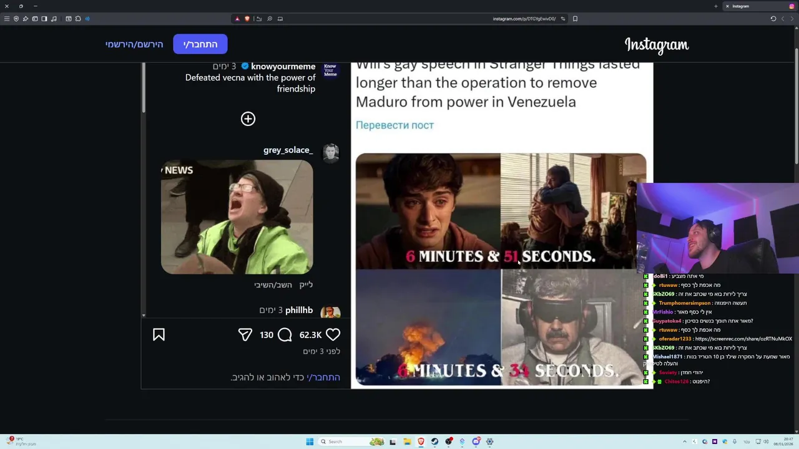799x449 pixels.
Task: Reload the page
Action: coord(773,19)
